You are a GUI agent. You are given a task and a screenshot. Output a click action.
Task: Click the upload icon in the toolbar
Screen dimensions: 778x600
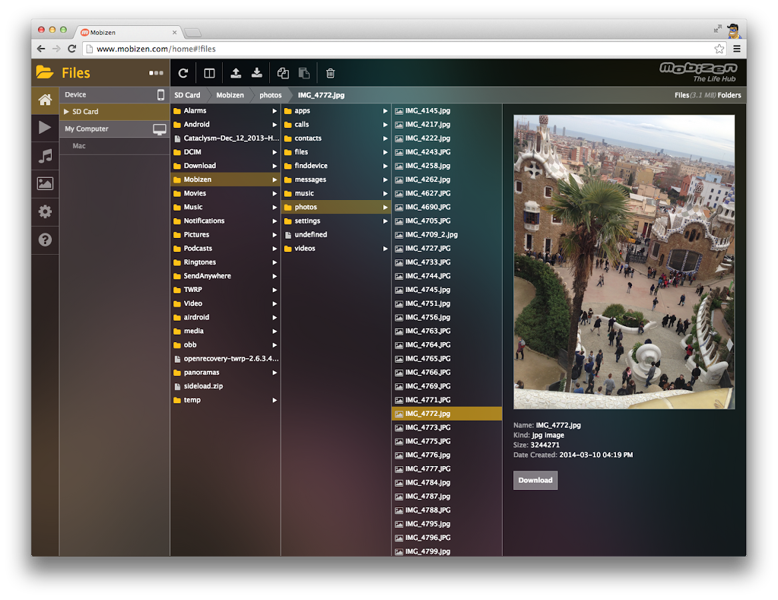235,73
